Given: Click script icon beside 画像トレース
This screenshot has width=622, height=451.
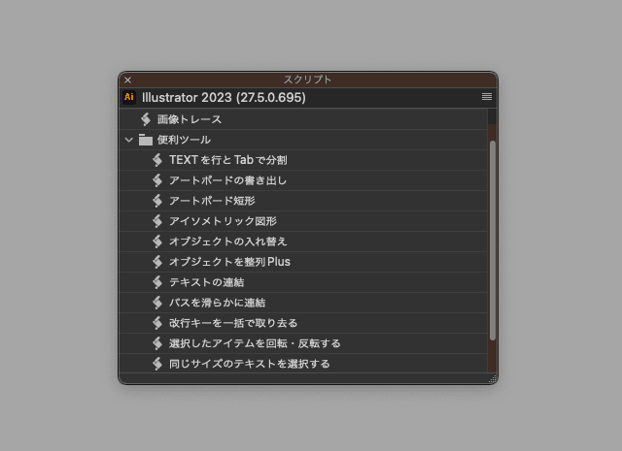Looking at the screenshot, I should click(146, 119).
